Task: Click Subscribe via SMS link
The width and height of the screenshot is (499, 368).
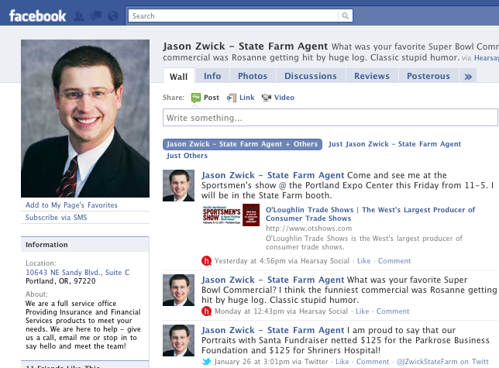Action: coord(57,218)
